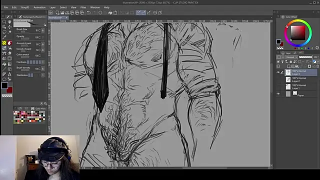320x180 pixels.
Task: Select the Fill bucket tool
Action: (4, 64)
